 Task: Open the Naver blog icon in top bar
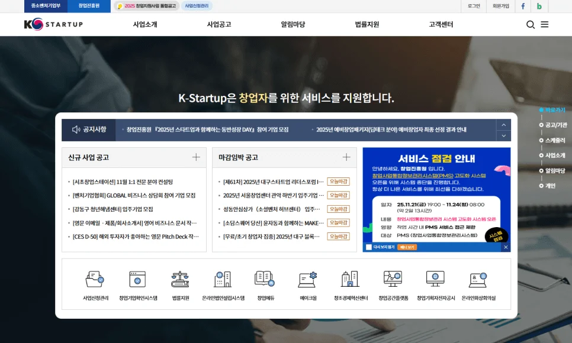(x=539, y=6)
